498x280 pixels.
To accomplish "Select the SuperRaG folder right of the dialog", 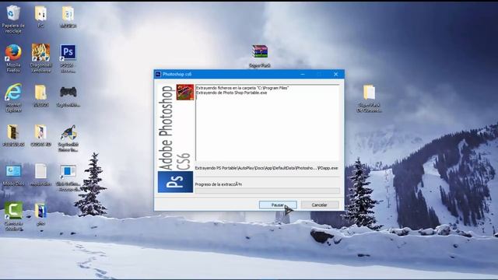I will pyautogui.click(x=369, y=99).
